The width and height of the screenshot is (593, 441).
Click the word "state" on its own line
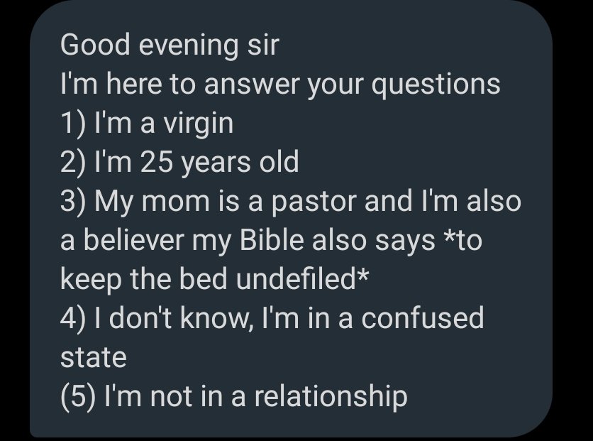tap(94, 356)
